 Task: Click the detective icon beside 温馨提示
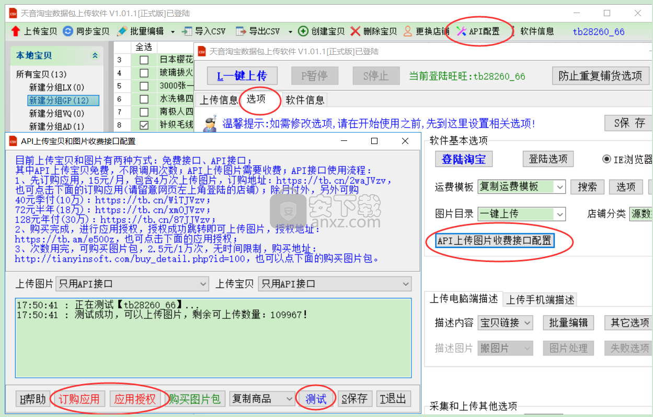(210, 124)
